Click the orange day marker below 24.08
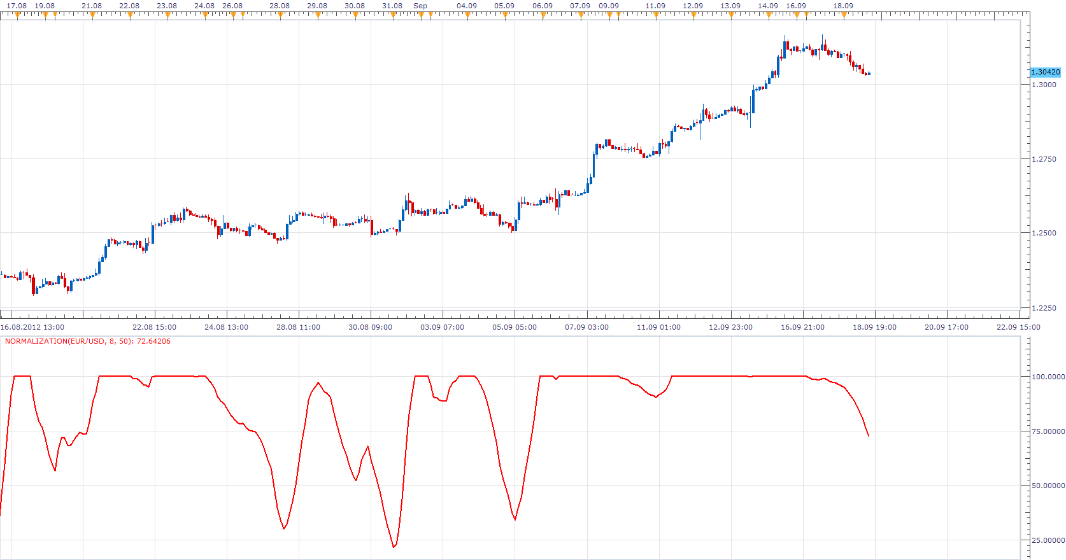Screen dimensions: 1066x560 205,15
